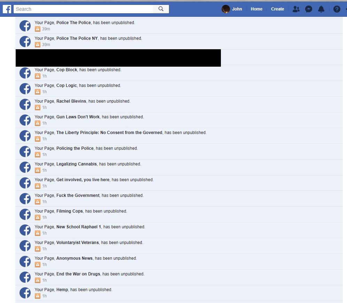Click the 1h timestamp under Anonymous News

coord(45,265)
